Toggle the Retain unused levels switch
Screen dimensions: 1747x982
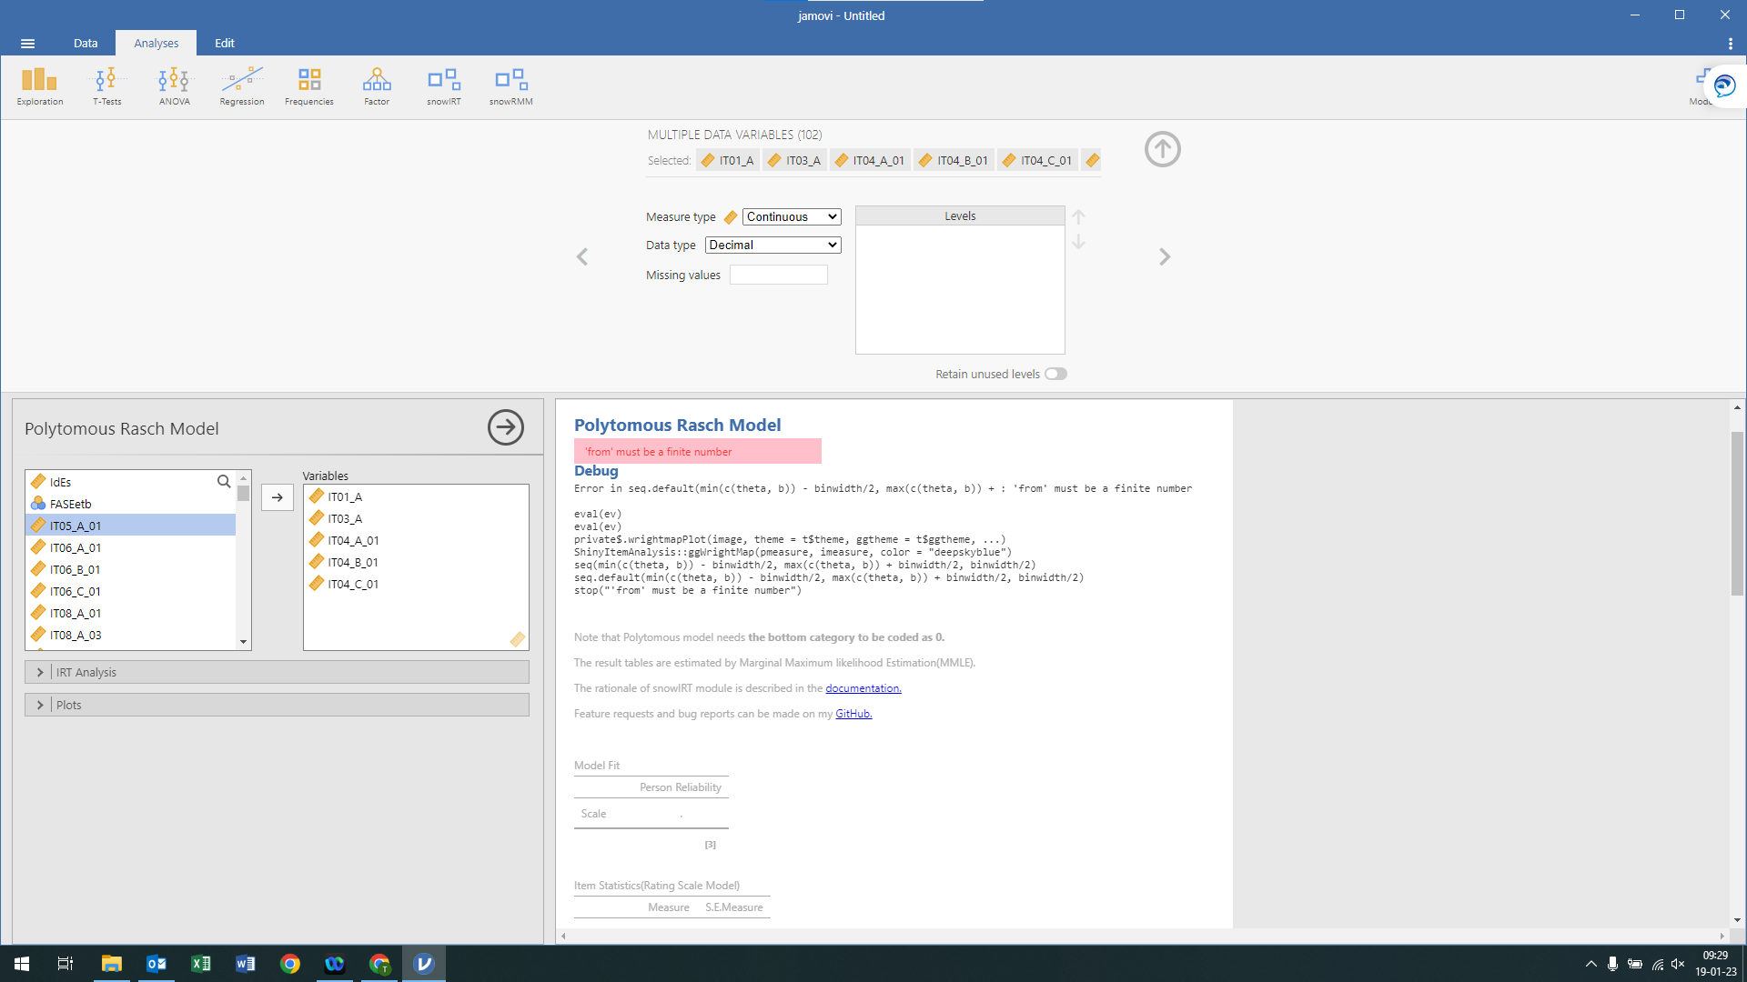[1054, 373]
